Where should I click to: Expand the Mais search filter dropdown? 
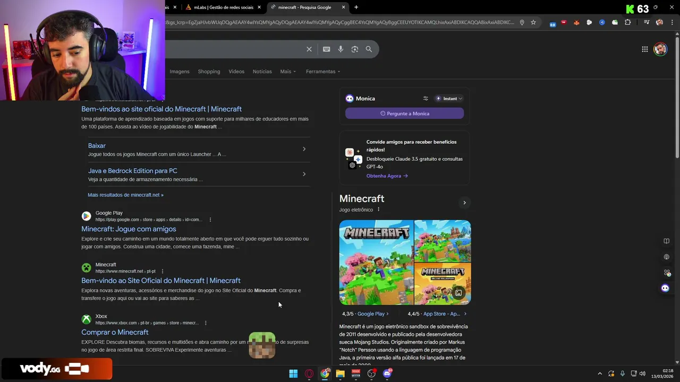coord(288,72)
